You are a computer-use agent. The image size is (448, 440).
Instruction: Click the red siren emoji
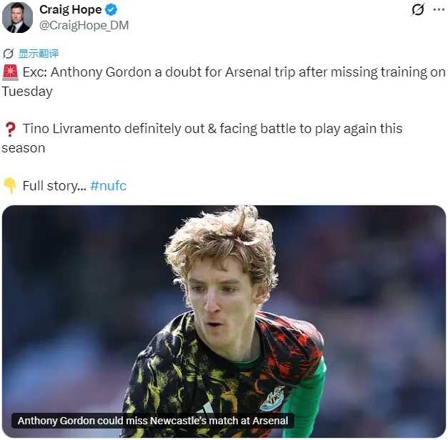(9, 72)
